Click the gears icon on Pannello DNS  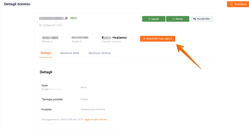(194, 19)
